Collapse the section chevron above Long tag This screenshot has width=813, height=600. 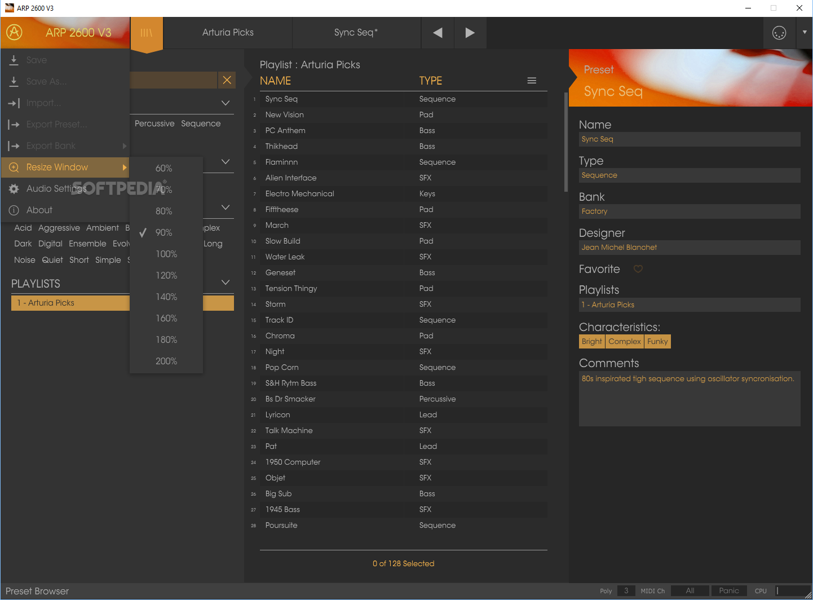(226, 207)
